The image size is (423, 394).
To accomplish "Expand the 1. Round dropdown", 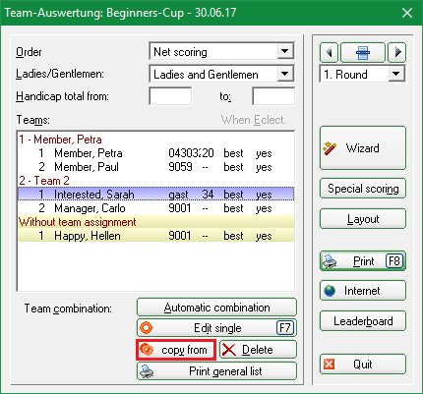I will [396, 74].
